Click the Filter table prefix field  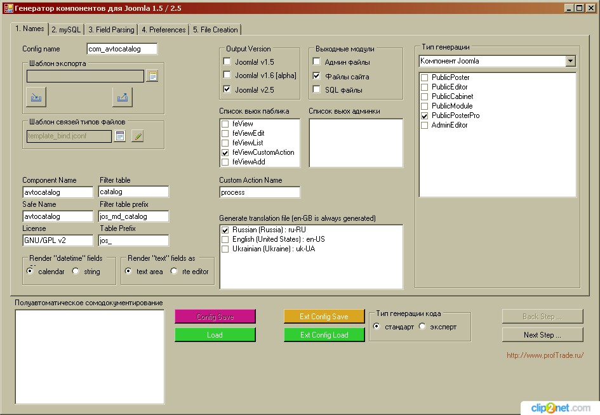133,216
